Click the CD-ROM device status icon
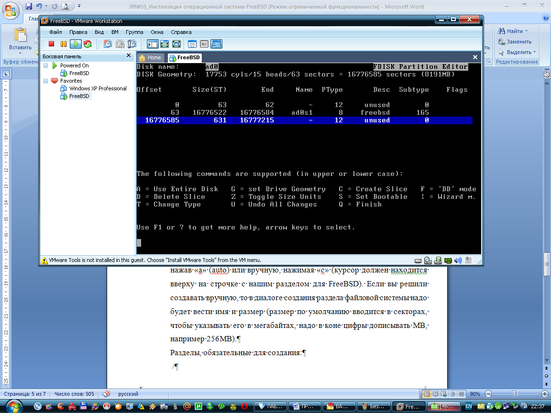Viewport: 551px width, 413px height. click(x=428, y=261)
